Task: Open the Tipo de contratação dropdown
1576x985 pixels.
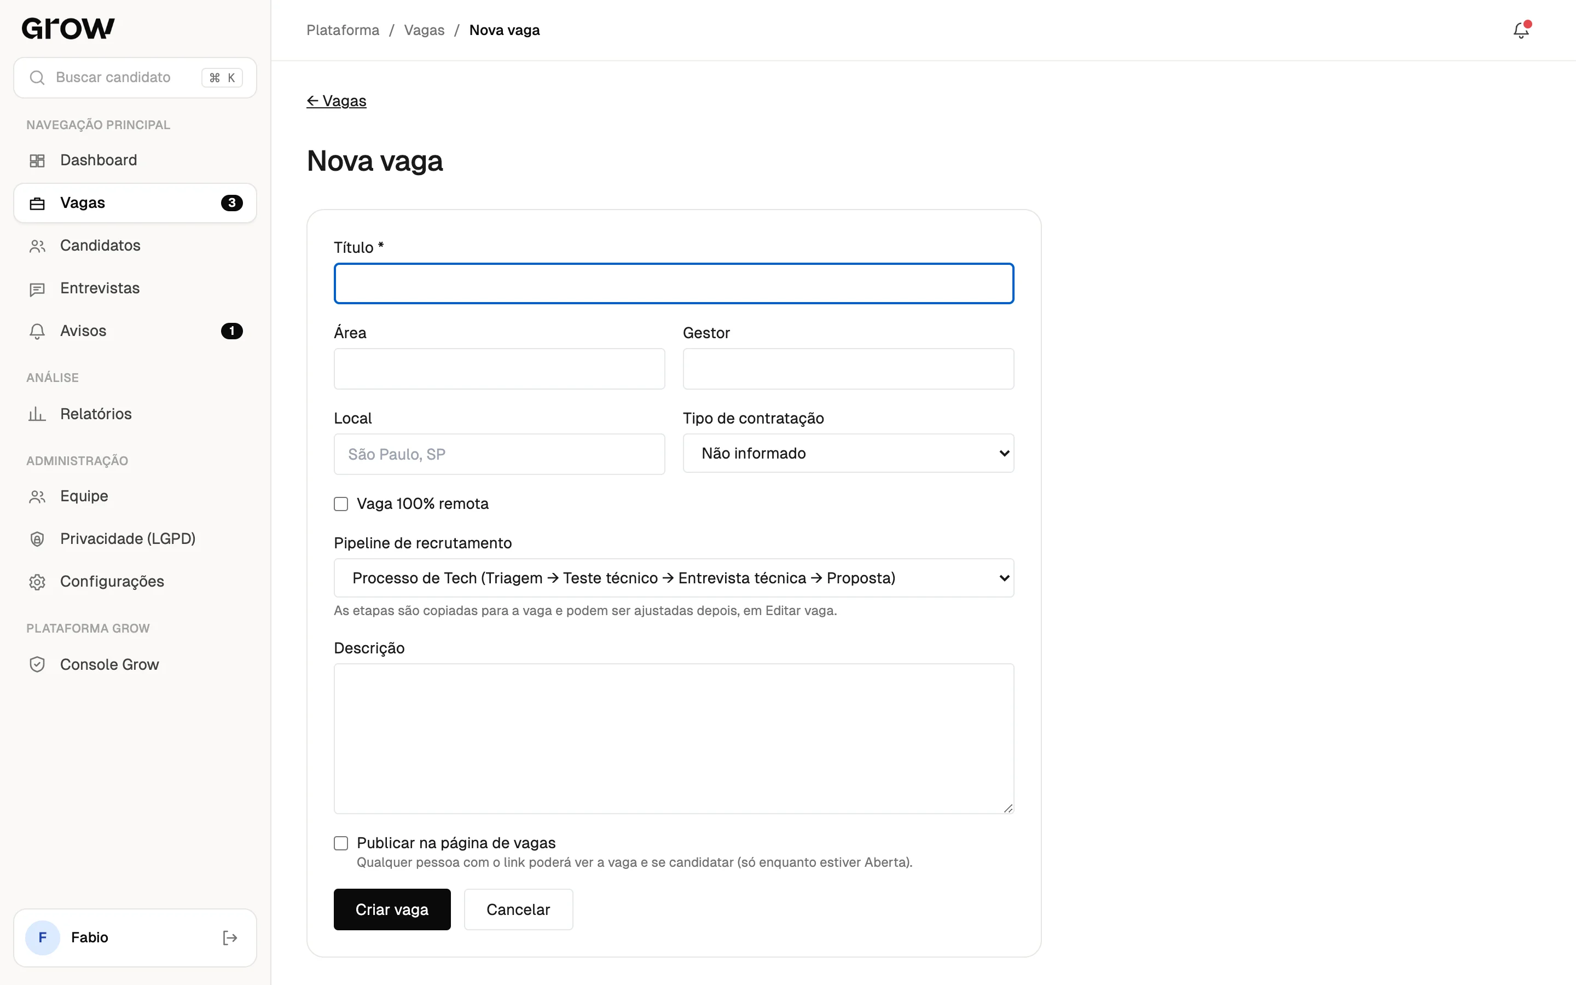Action: [848, 454]
